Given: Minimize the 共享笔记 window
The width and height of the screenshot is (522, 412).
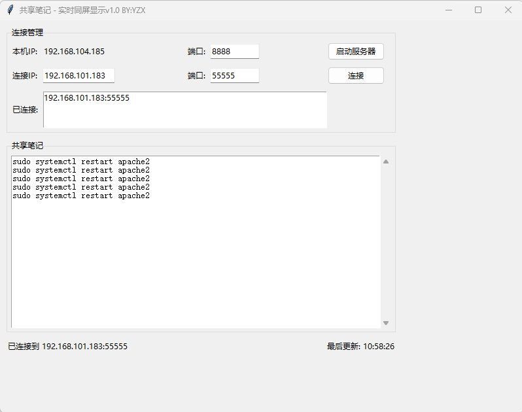Looking at the screenshot, I should coord(449,10).
